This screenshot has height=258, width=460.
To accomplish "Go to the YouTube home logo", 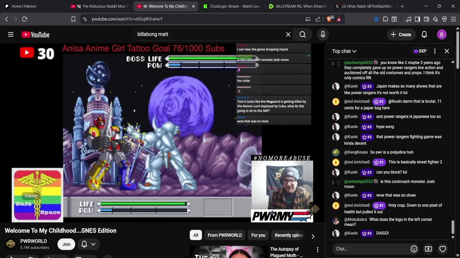I will (x=35, y=34).
